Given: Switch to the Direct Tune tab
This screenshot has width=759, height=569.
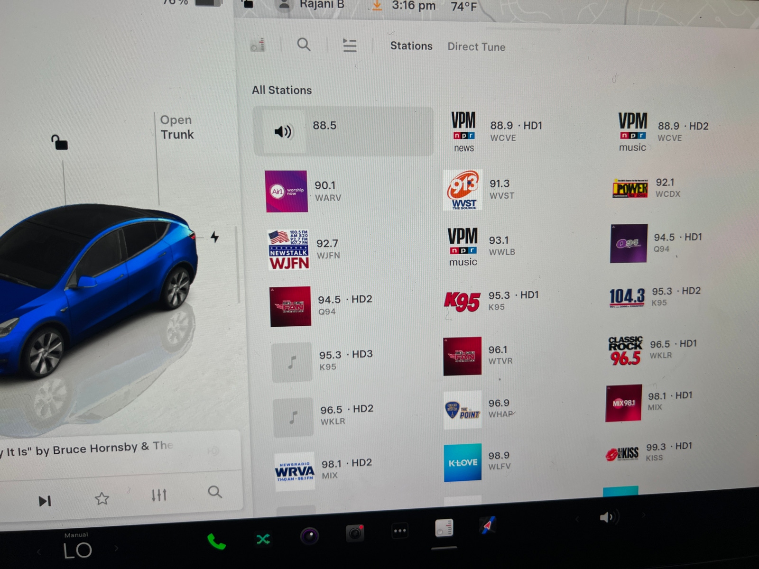Looking at the screenshot, I should point(476,47).
